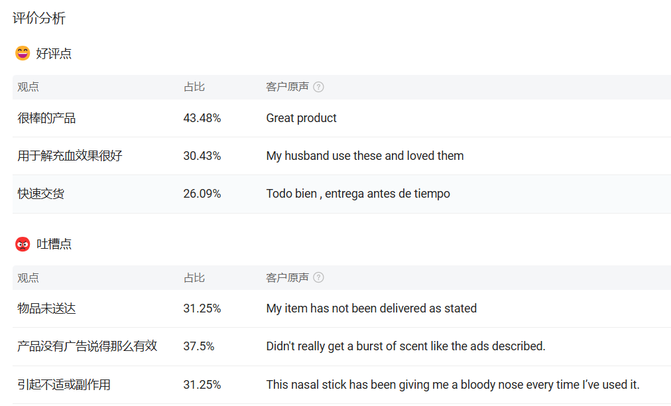Viewport: 671px width, 406px height.
Task: Select the 物品未送达 complaint
Action: tap(46, 308)
